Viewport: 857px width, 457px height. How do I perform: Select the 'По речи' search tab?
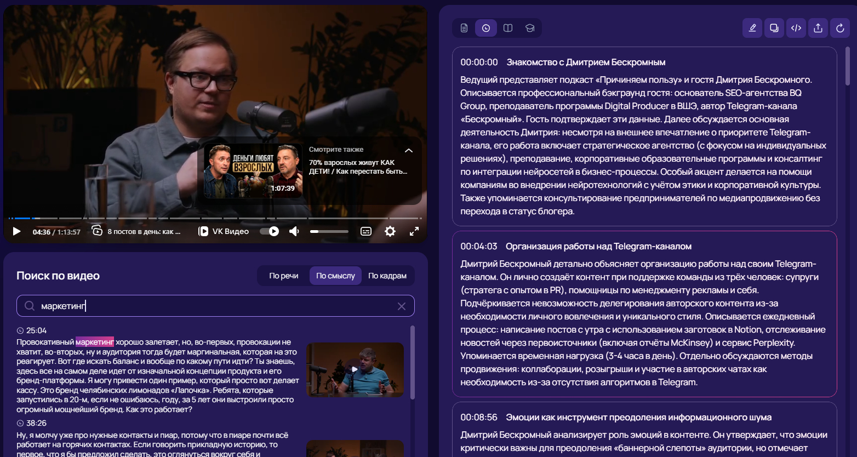pyautogui.click(x=284, y=276)
